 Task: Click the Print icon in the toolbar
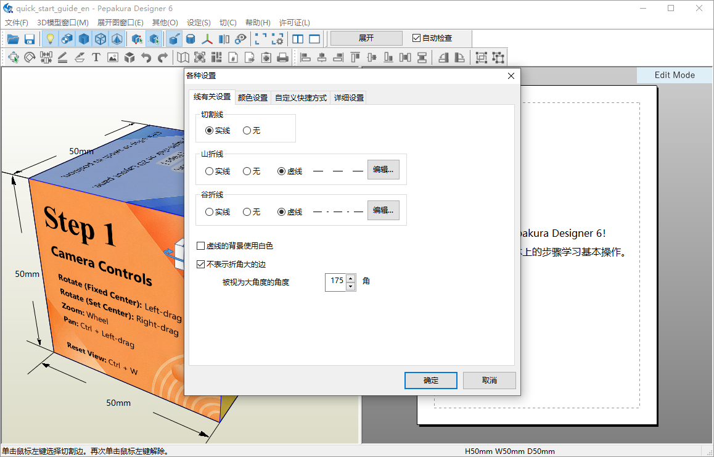click(283, 57)
